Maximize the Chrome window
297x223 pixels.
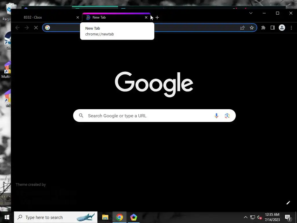(x=278, y=13)
